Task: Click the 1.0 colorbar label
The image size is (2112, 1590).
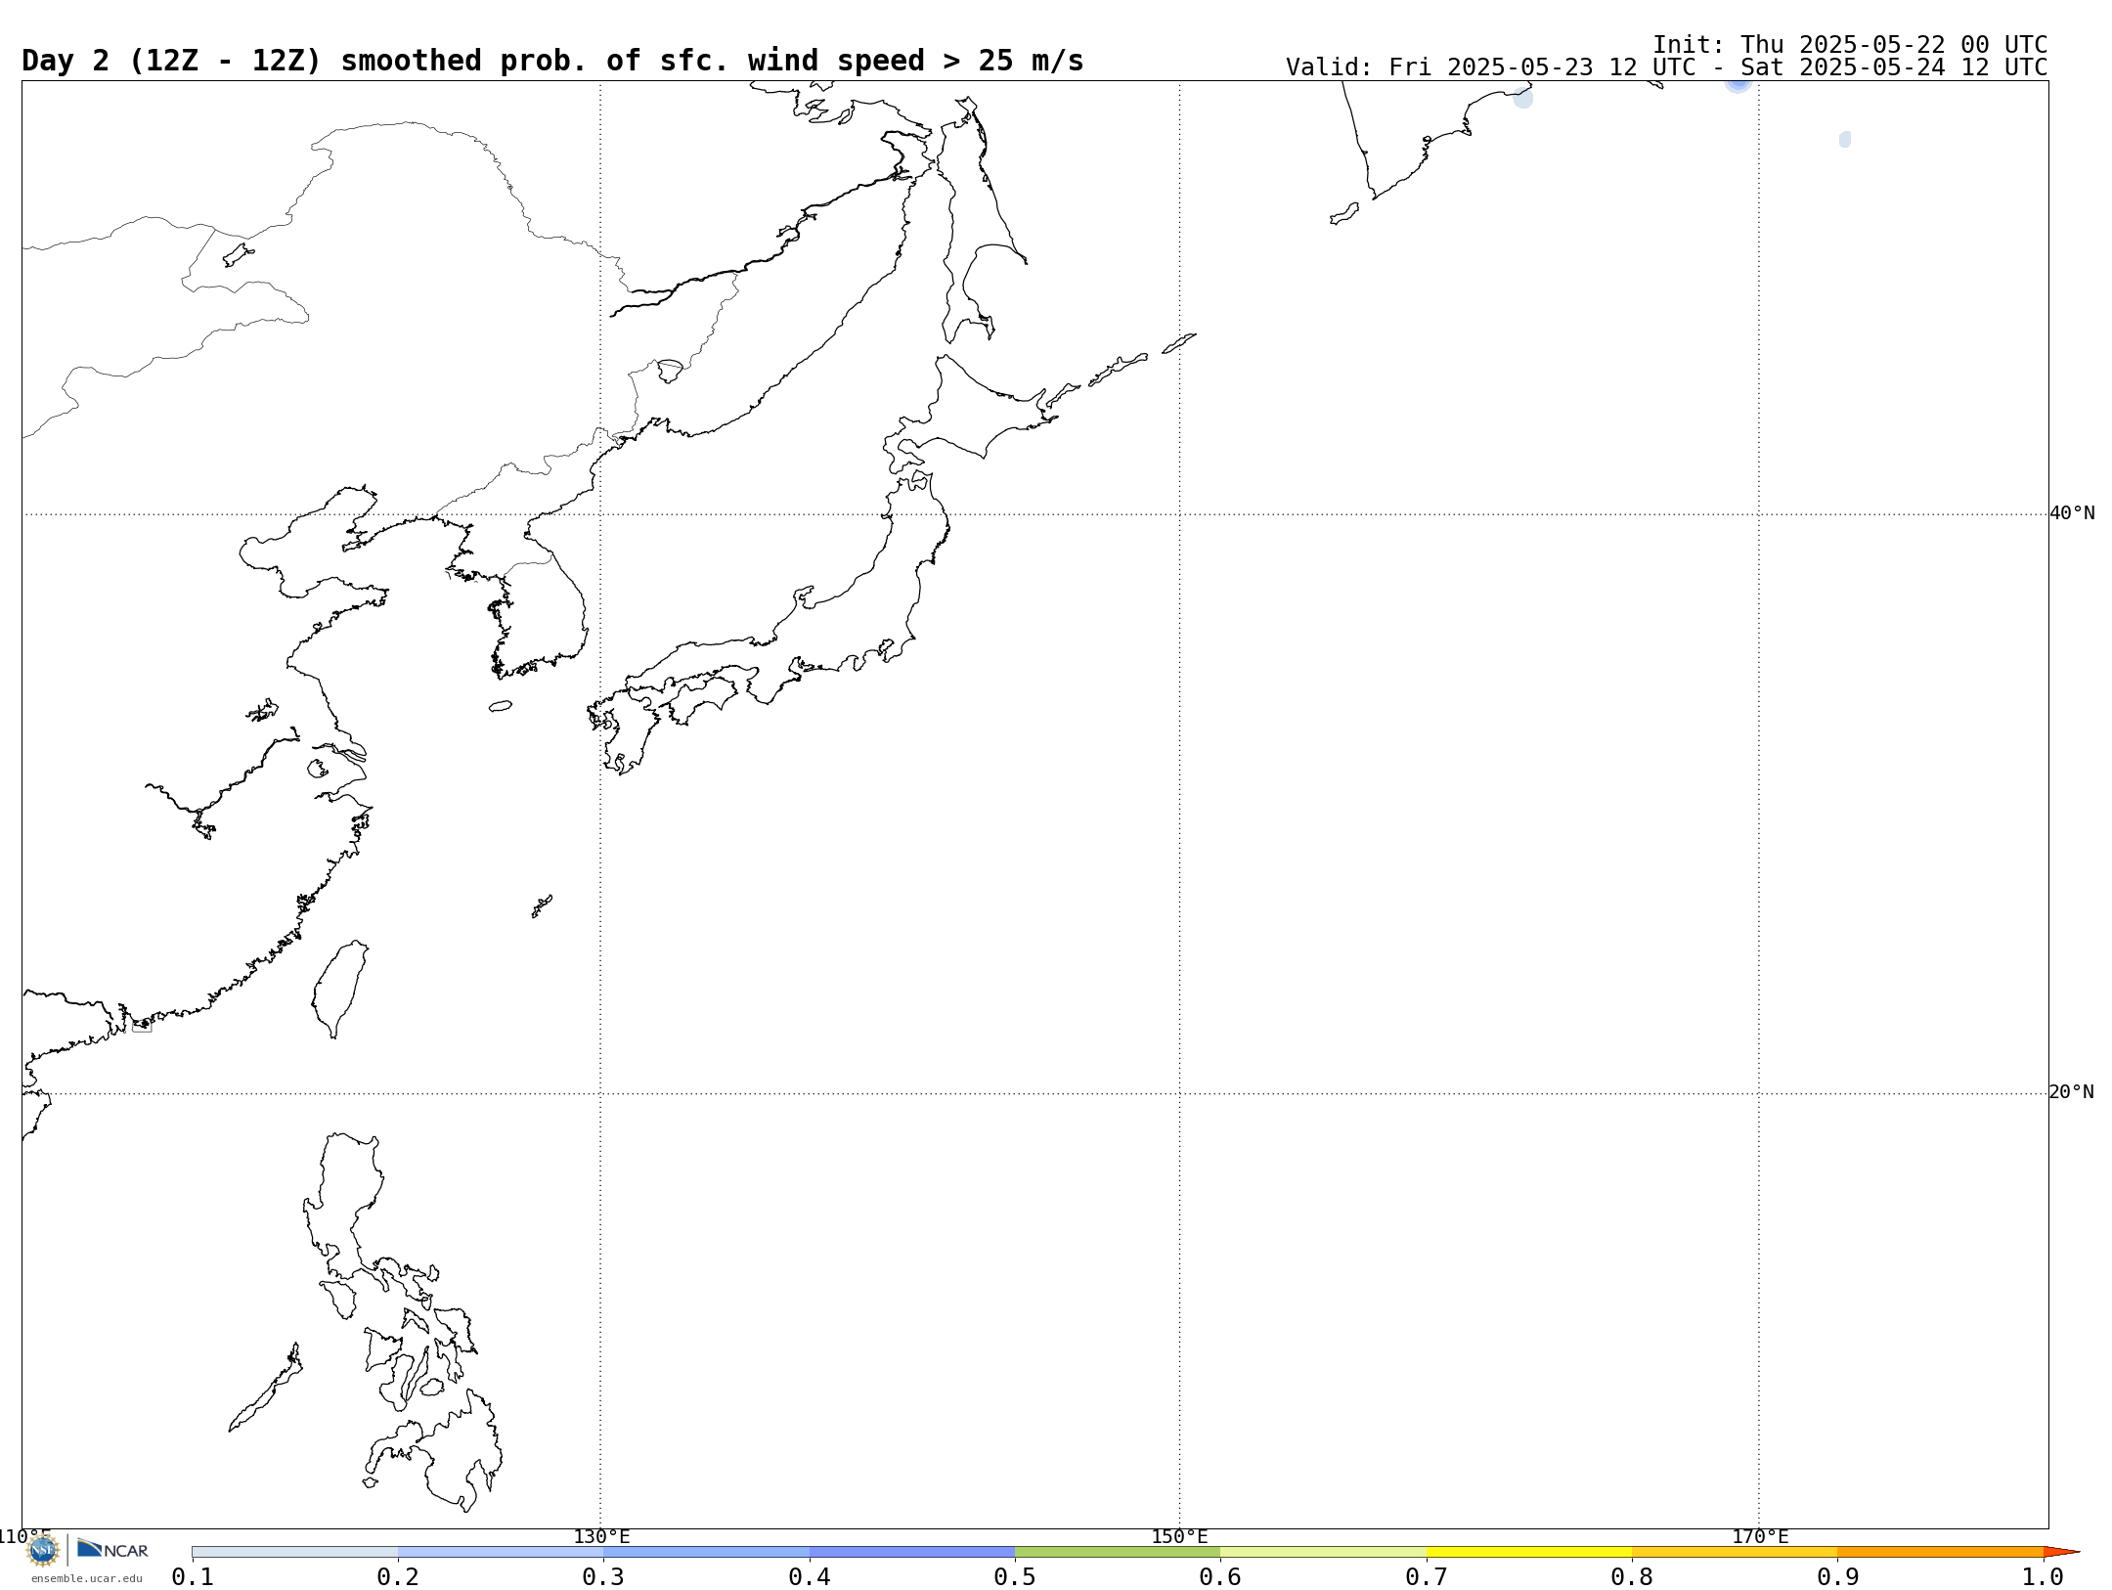Action: [x=2043, y=1576]
